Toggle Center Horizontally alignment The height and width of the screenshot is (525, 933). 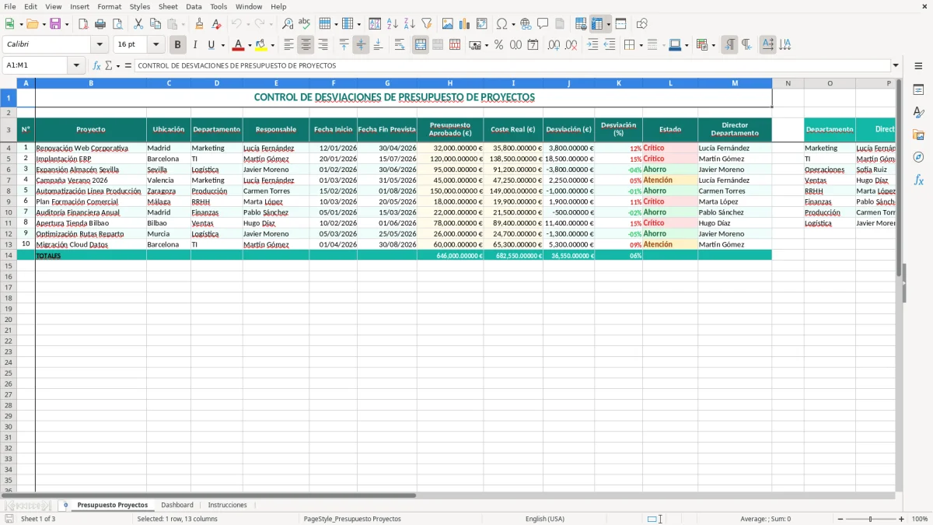coord(306,45)
